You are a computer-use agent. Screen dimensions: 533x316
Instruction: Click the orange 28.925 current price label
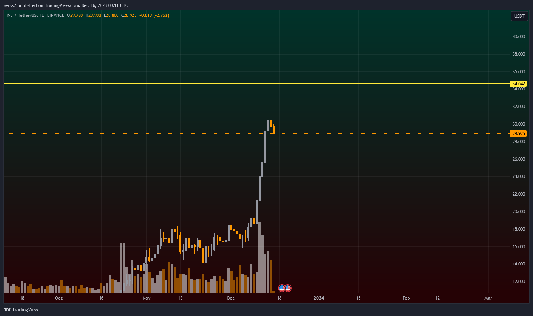(x=518, y=133)
